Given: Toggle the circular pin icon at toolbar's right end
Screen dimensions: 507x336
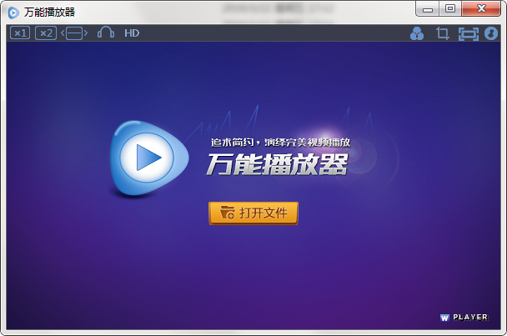Looking at the screenshot, I should 491,33.
